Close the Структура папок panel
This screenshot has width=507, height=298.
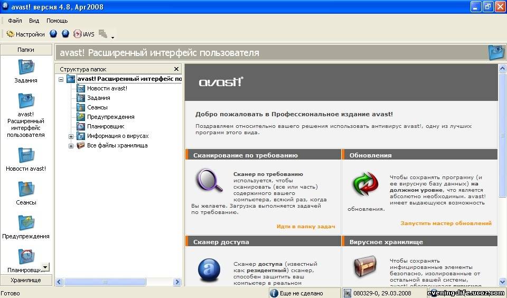(176, 69)
